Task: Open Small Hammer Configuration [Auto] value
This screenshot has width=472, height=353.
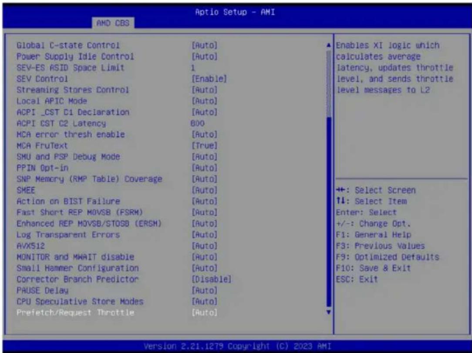Action: point(204,268)
